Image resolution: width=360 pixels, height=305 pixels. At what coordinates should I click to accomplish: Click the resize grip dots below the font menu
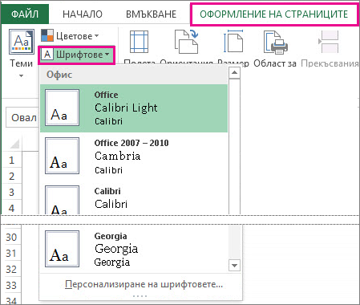(x=140, y=296)
